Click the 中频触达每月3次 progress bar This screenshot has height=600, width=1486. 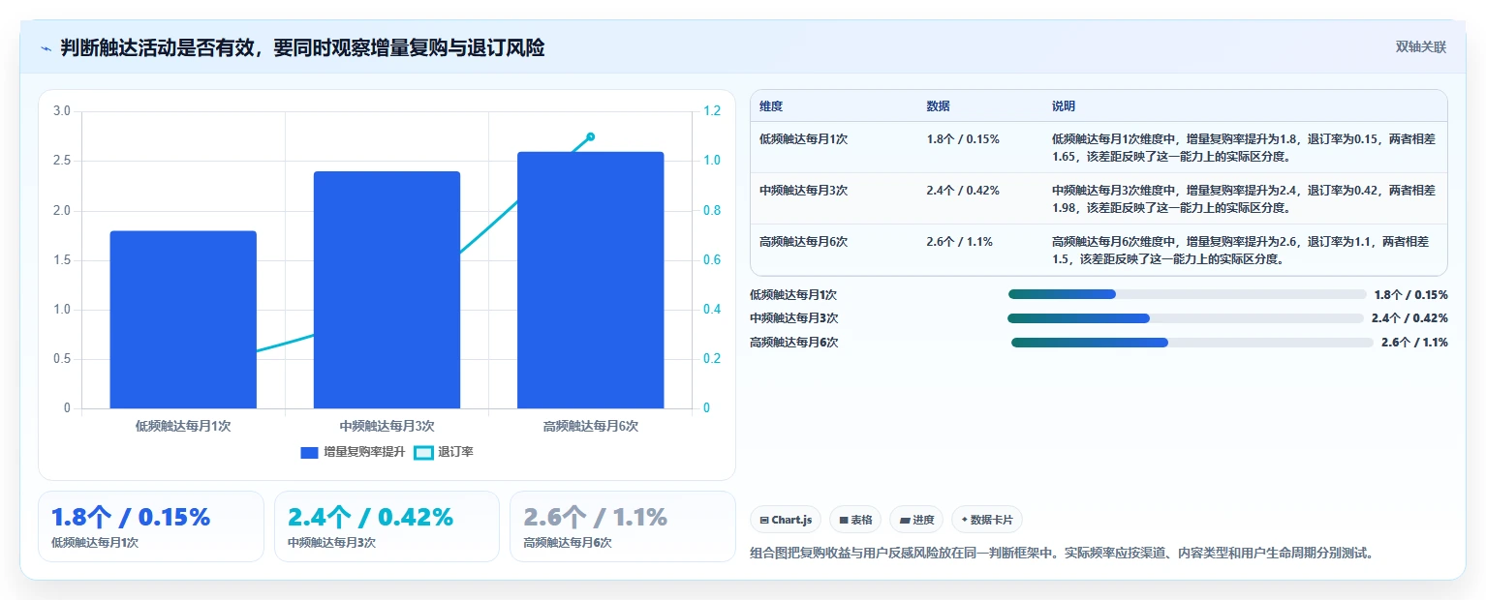[1186, 318]
